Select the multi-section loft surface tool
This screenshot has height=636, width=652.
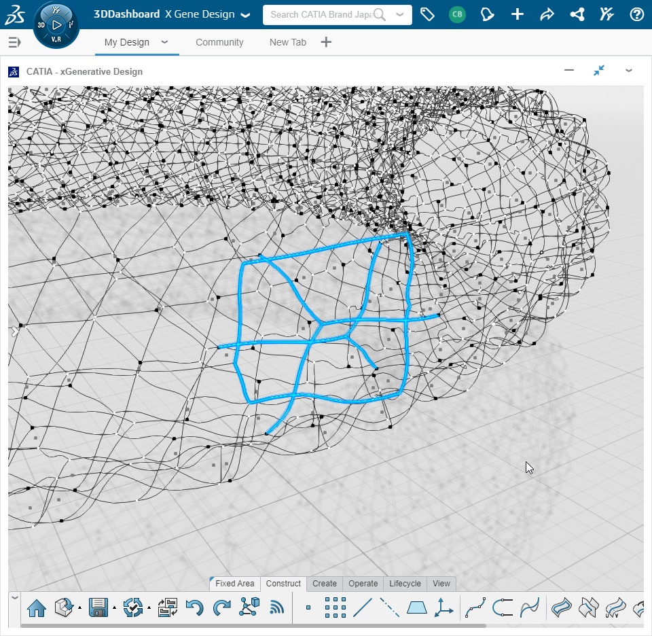[588, 607]
